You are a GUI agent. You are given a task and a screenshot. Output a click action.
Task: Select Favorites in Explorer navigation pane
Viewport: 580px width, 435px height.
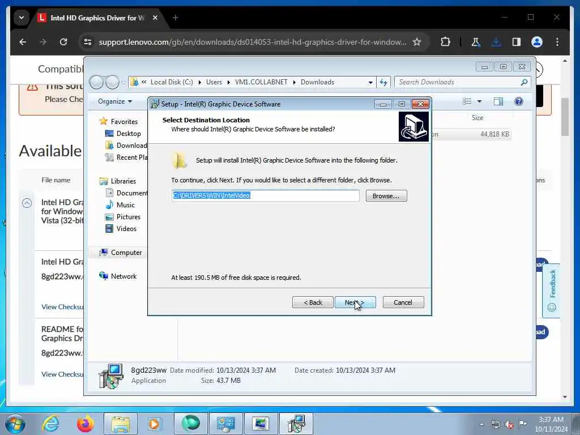(118, 121)
